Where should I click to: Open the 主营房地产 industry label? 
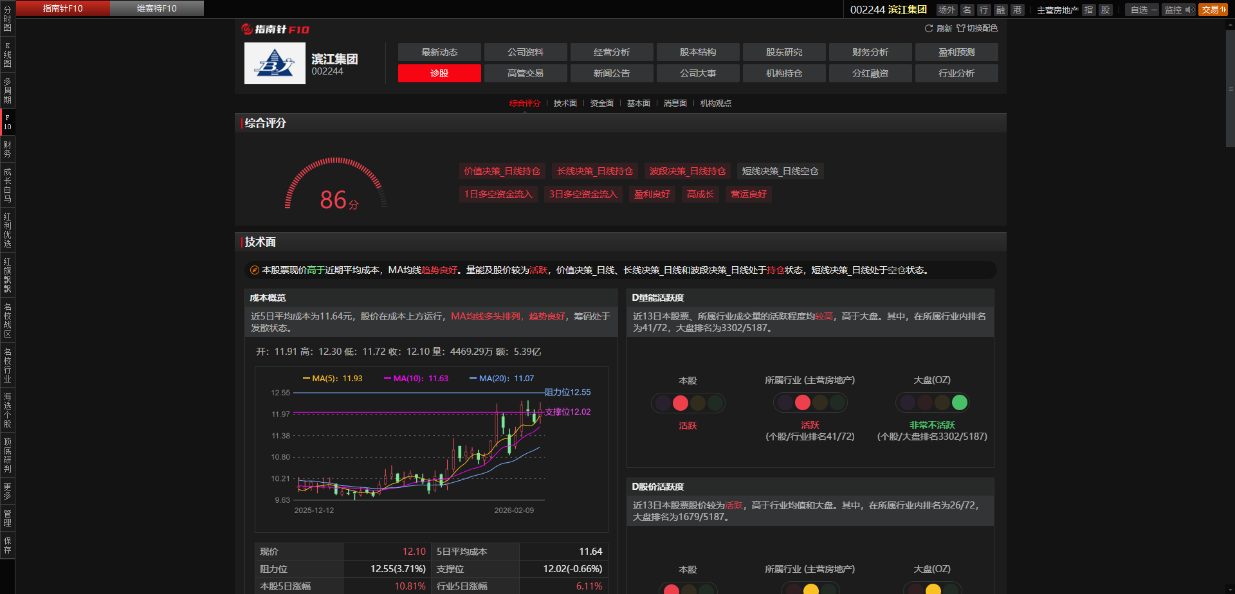click(x=1057, y=10)
